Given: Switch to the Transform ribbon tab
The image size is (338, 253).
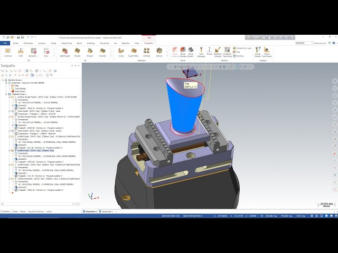Looking at the screenshot, I should coord(105,43).
